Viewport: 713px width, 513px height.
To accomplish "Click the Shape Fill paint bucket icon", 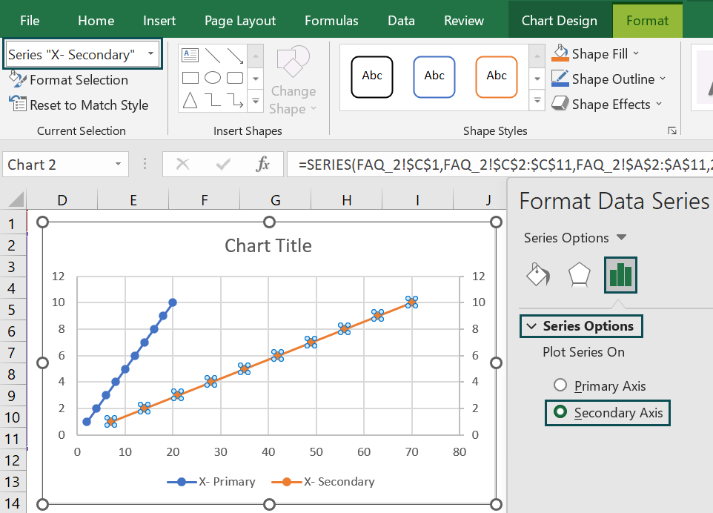I will coord(560,53).
